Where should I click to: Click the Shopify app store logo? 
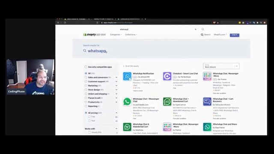pyautogui.click(x=94, y=35)
